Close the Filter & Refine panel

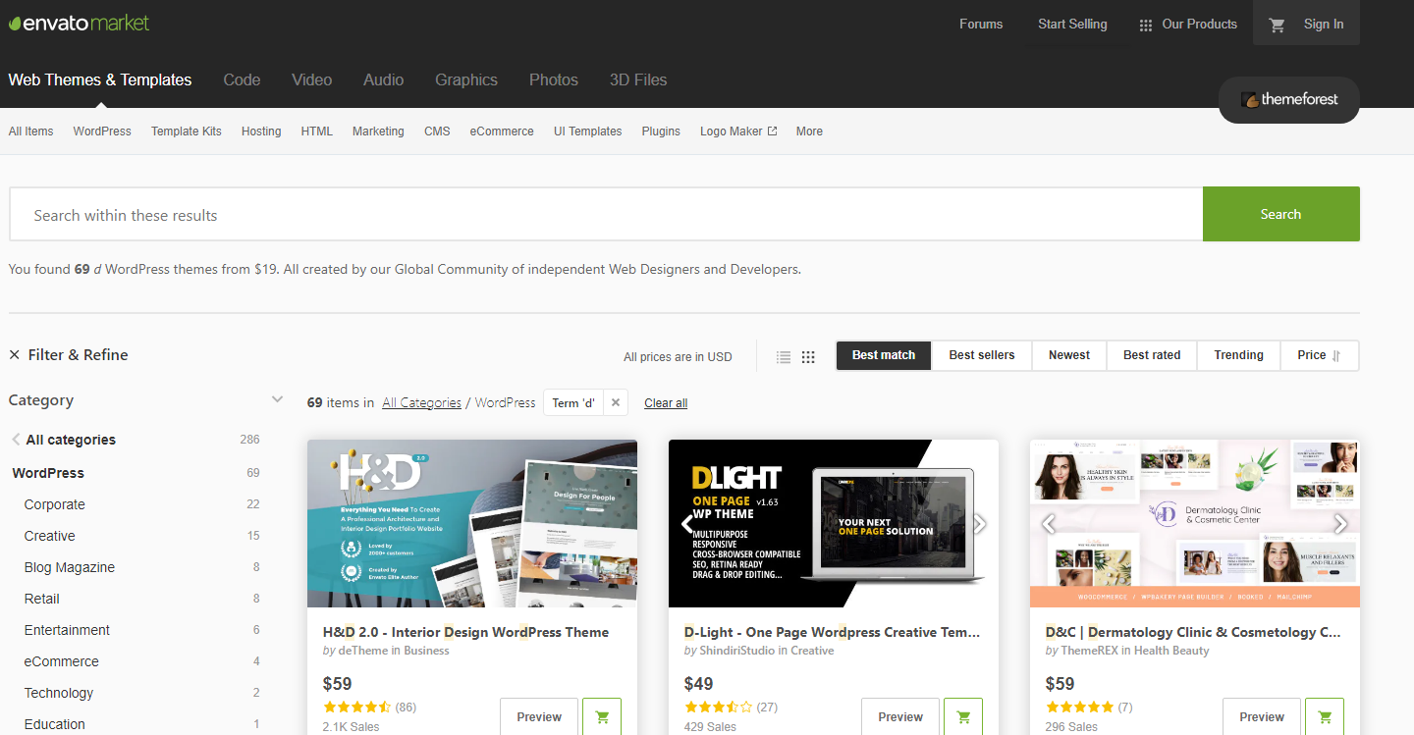pyautogui.click(x=15, y=355)
